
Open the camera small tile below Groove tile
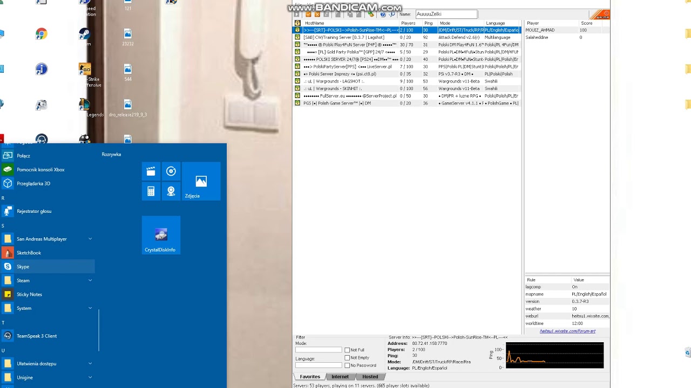(171, 191)
